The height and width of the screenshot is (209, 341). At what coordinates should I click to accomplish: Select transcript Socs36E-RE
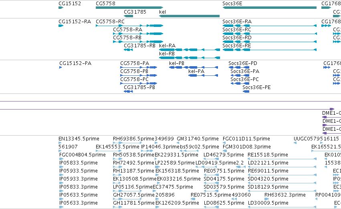point(236,46)
